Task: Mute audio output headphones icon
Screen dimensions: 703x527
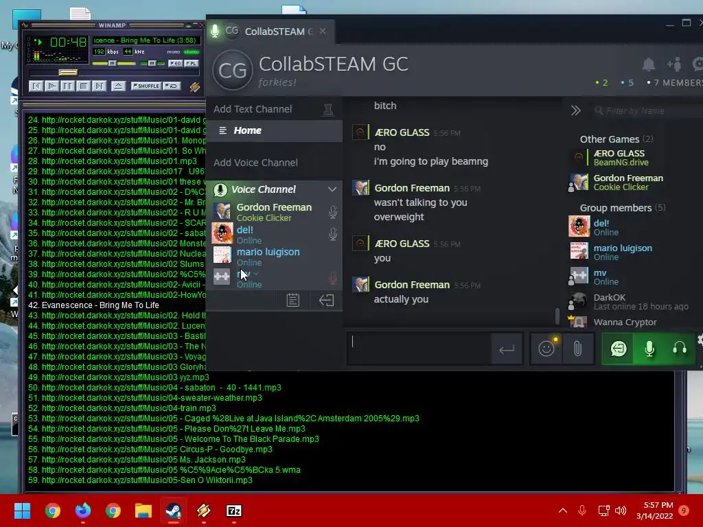Action: pos(680,348)
